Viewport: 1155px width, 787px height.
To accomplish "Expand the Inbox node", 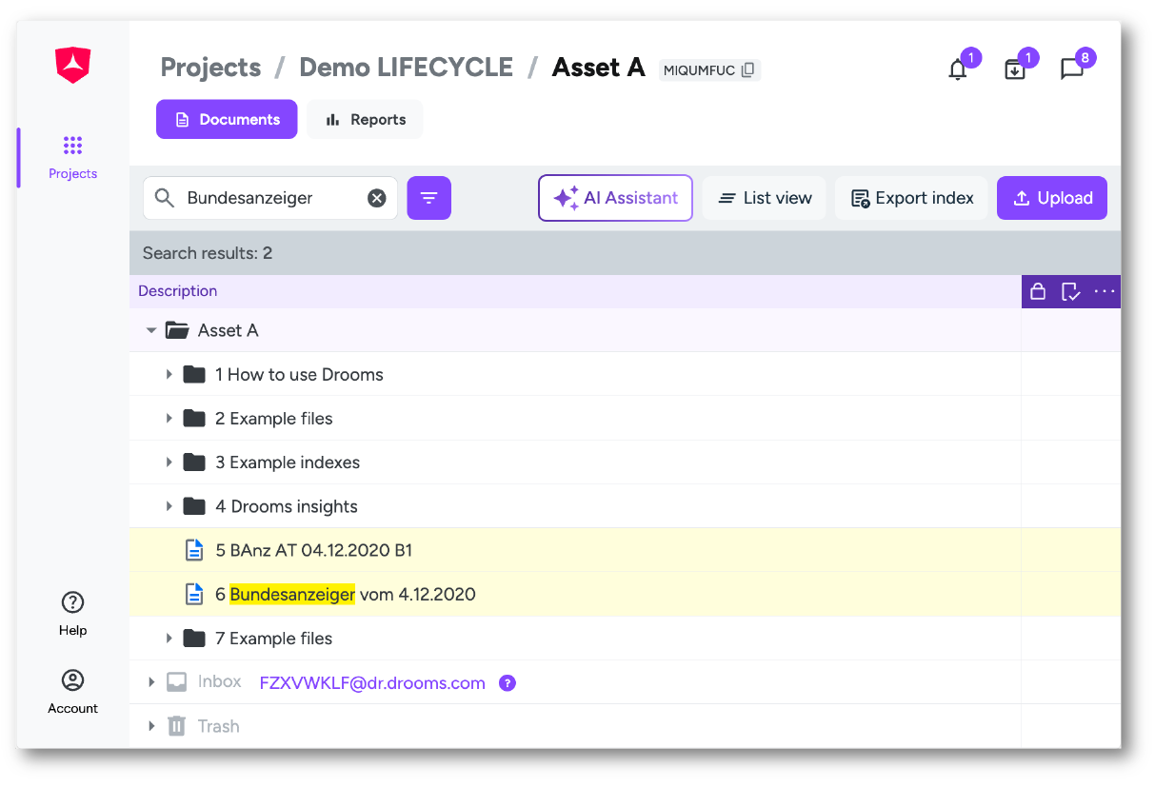I will 151,682.
